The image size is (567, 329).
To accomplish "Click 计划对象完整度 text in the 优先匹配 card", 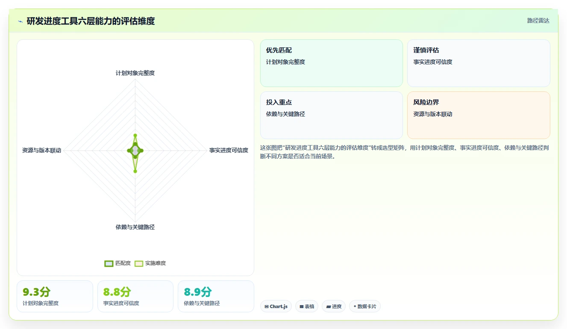I will [285, 62].
